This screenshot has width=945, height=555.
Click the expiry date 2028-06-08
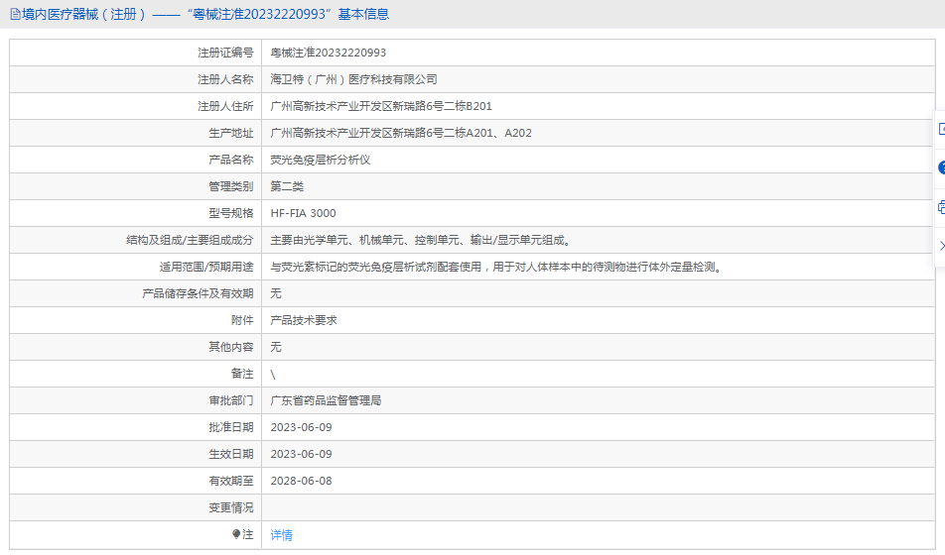point(301,481)
